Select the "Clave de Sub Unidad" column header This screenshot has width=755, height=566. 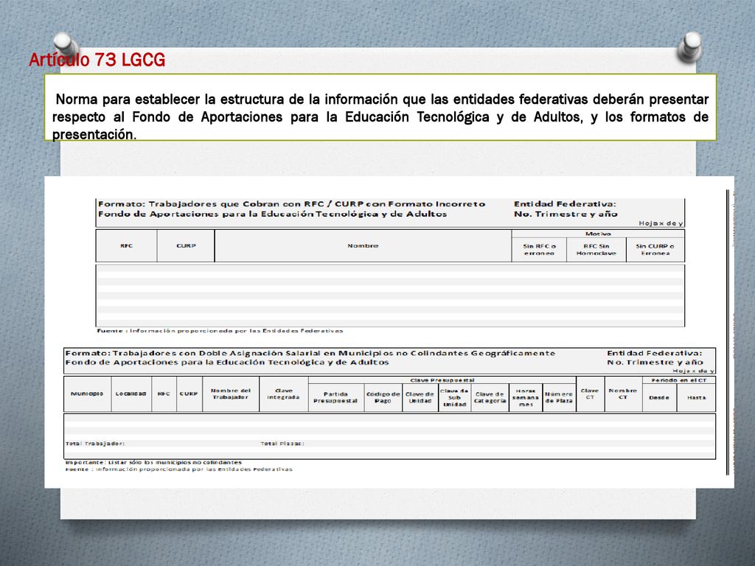(x=454, y=397)
